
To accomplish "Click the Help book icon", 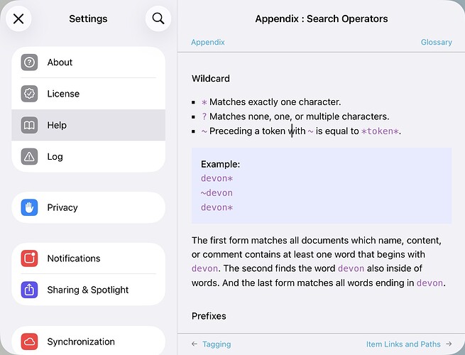I will click(29, 125).
